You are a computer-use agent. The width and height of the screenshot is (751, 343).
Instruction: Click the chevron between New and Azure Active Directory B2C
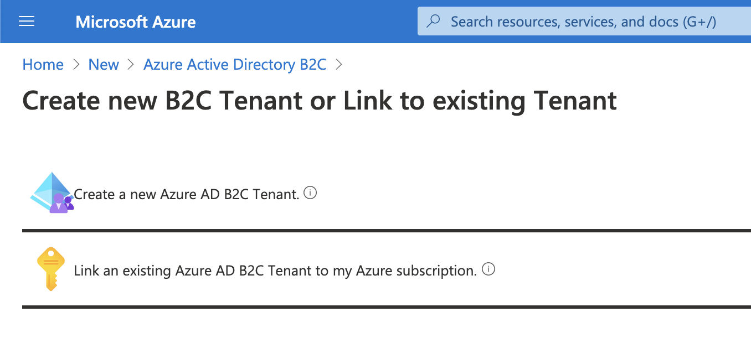(x=131, y=65)
